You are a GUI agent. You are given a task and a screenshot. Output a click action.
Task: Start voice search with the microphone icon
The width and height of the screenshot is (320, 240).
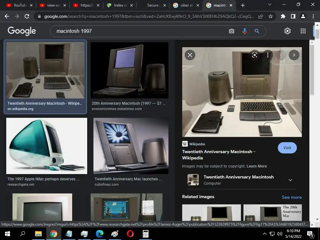[244, 31]
